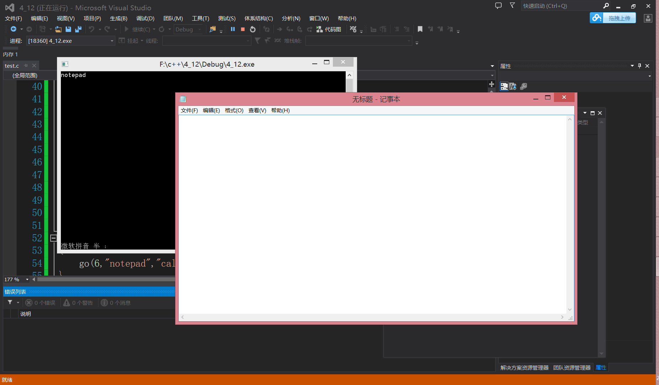Switch to the test.c editor tab
Screen dimensions: 659x385
pos(12,66)
